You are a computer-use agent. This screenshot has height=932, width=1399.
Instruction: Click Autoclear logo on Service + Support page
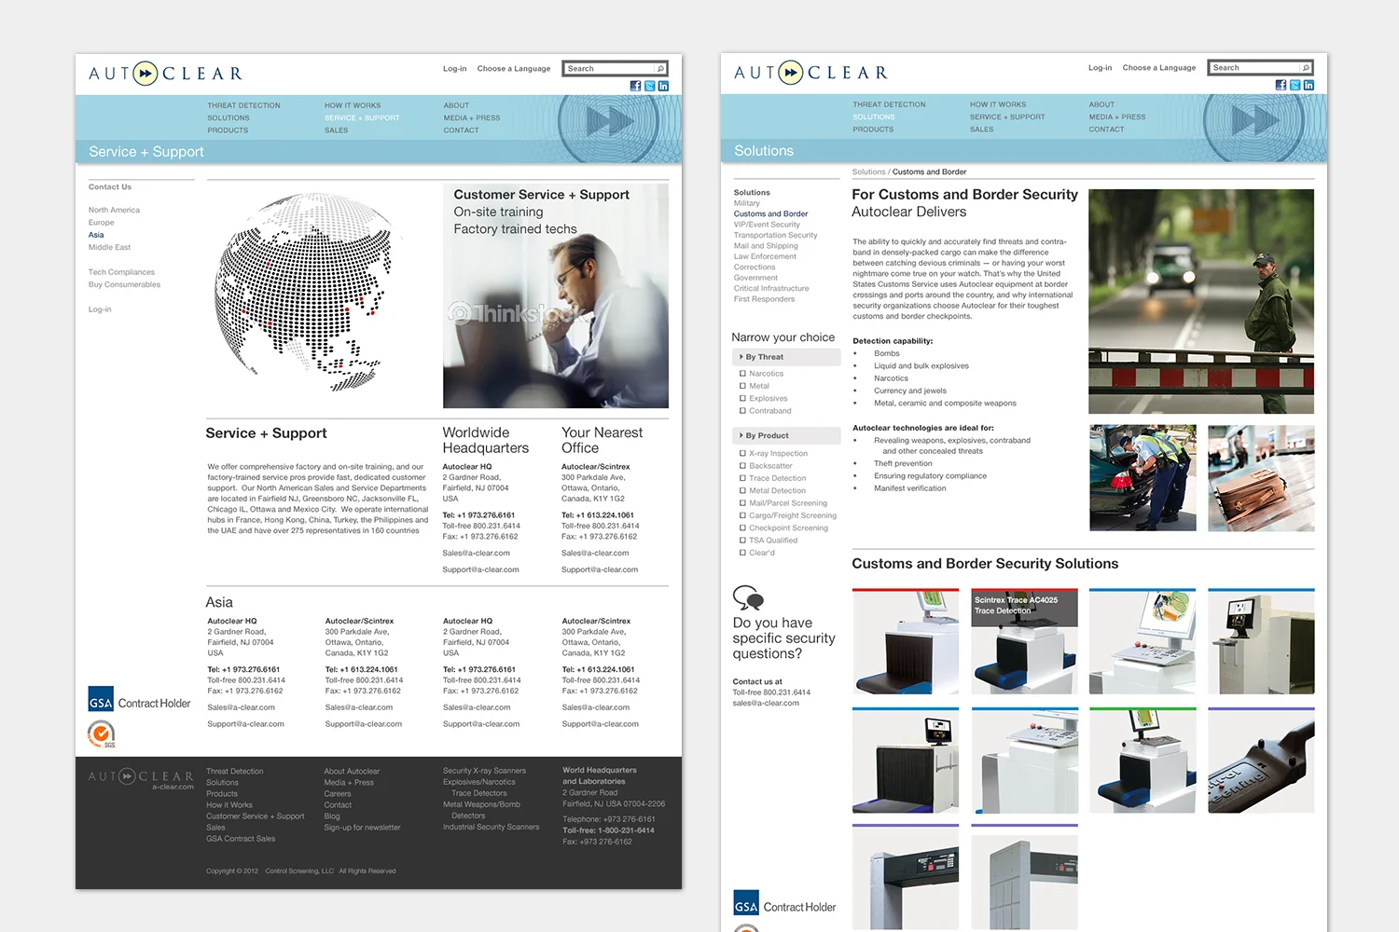[x=165, y=74]
